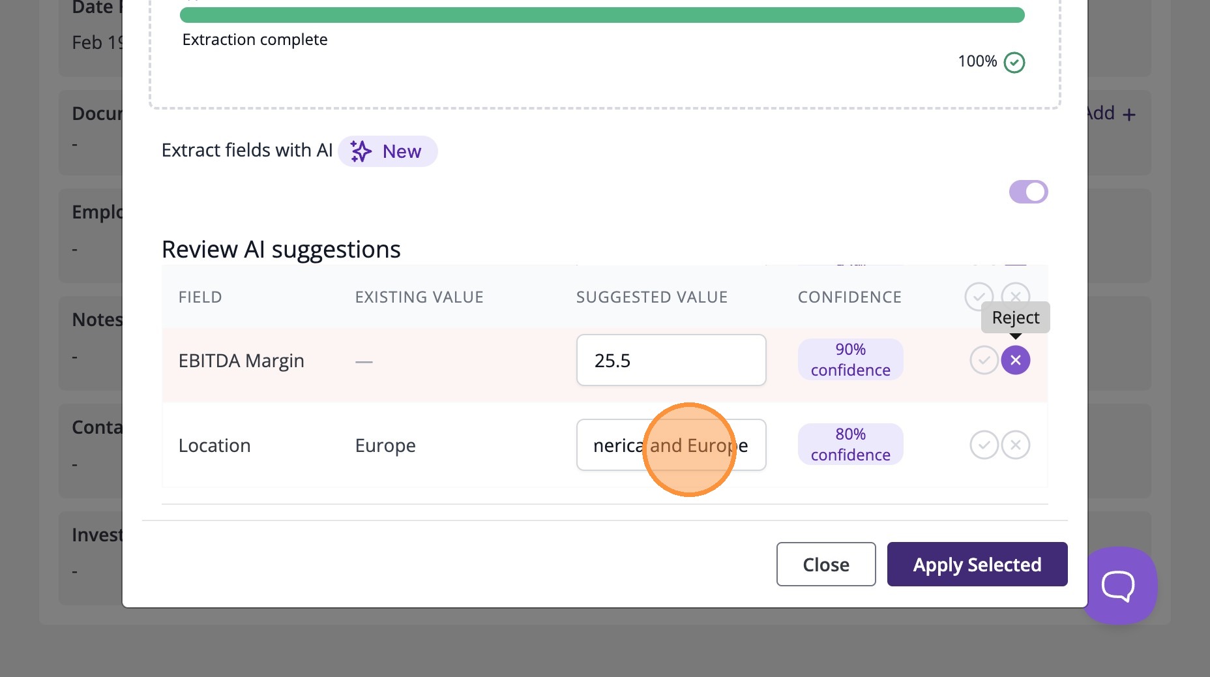
Task: Accept the Location suggestion
Action: (x=984, y=445)
